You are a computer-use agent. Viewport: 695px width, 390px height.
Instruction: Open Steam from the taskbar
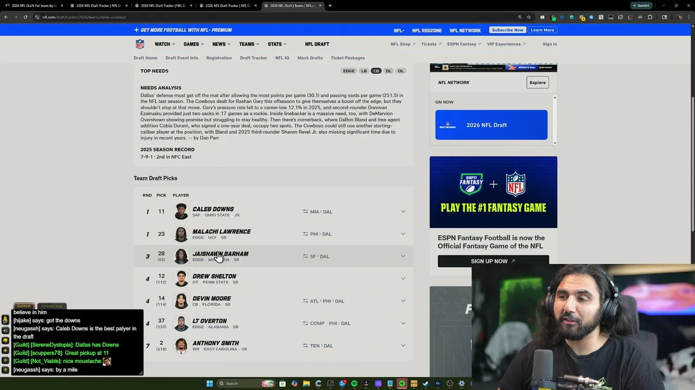pos(426,383)
